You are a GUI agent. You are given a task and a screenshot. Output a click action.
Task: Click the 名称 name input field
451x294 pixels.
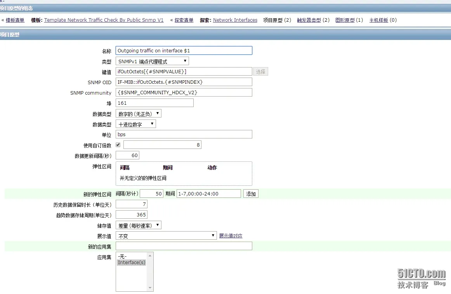click(x=184, y=50)
